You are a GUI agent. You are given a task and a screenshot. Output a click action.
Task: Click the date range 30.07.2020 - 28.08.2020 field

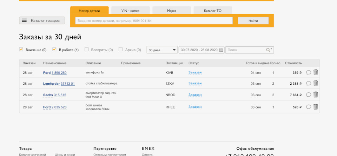[x=201, y=50]
